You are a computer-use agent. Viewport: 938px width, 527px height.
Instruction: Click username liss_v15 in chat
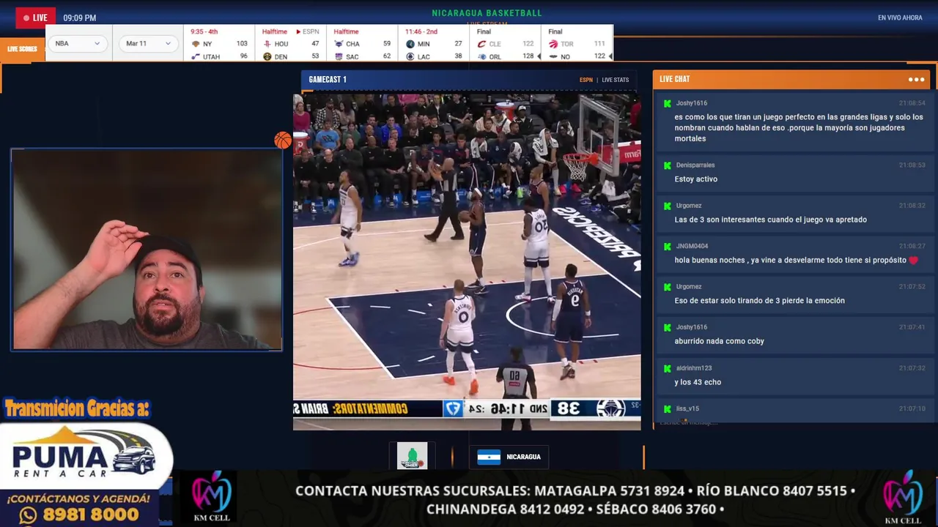click(687, 408)
